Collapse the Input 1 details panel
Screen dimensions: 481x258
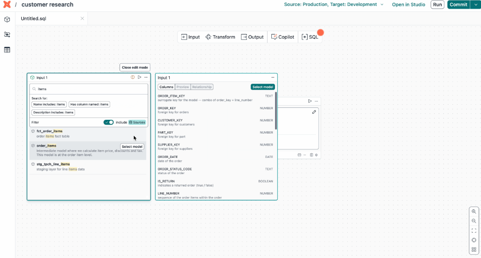coord(273,78)
